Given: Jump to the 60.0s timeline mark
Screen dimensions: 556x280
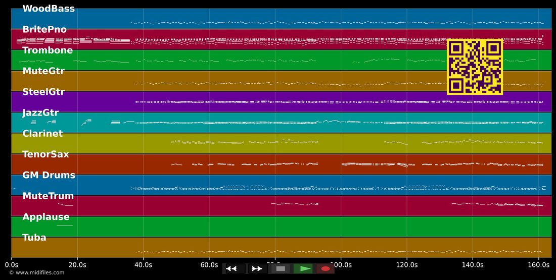Looking at the screenshot, I should tap(209, 265).
